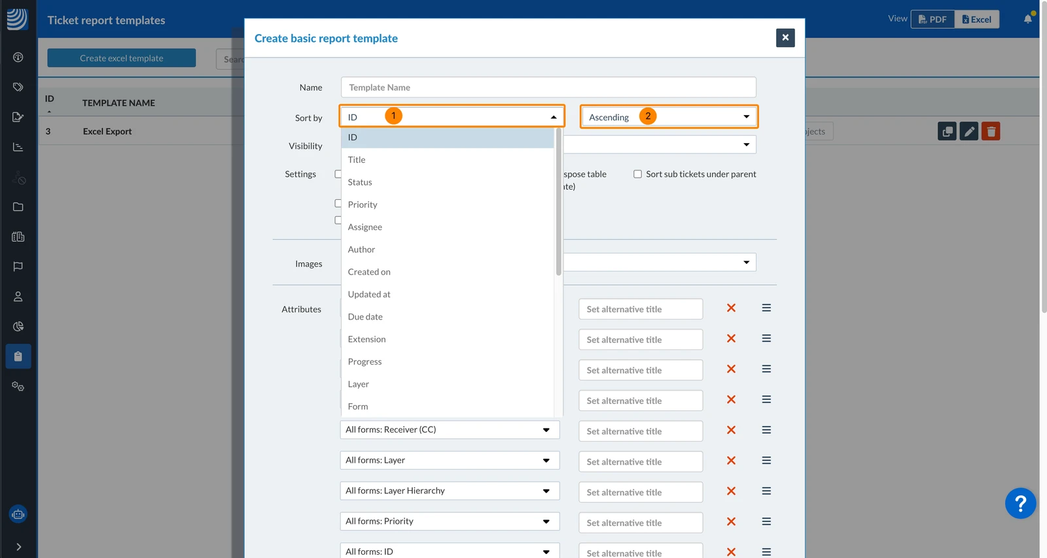The height and width of the screenshot is (558, 1047).
Task: Open the chatbot icon in the sidebar
Action: tap(18, 514)
